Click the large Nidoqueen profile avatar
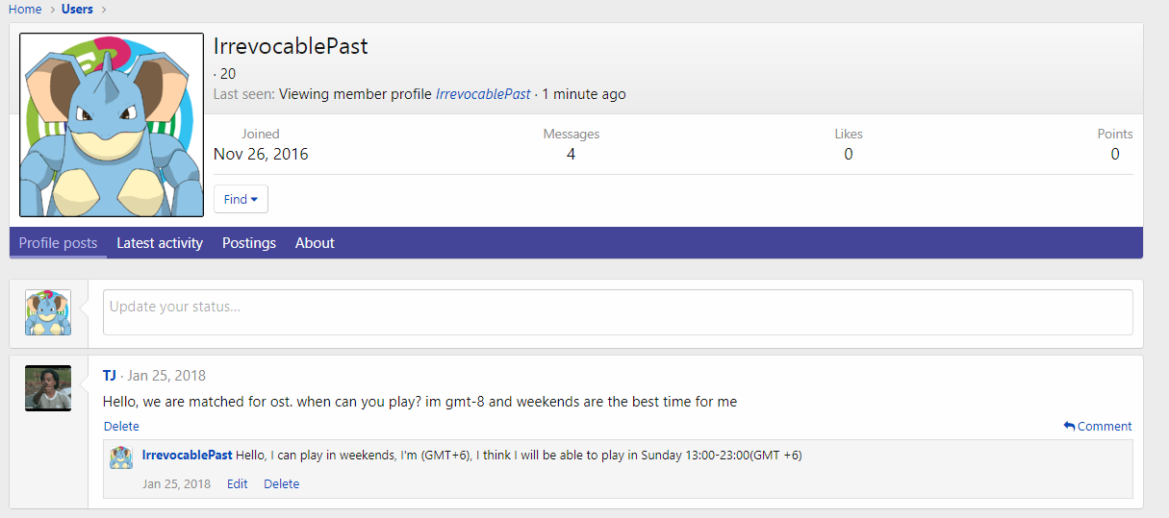This screenshot has width=1169, height=518. [x=112, y=125]
